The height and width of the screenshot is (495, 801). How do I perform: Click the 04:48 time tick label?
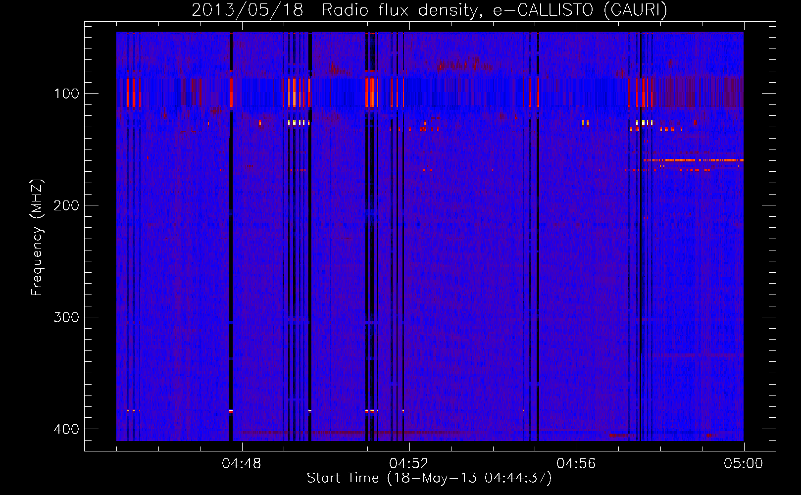[x=242, y=464]
